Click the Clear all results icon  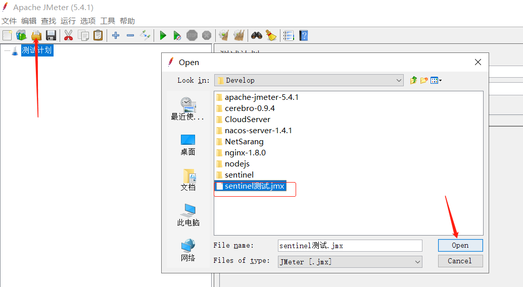pos(239,35)
